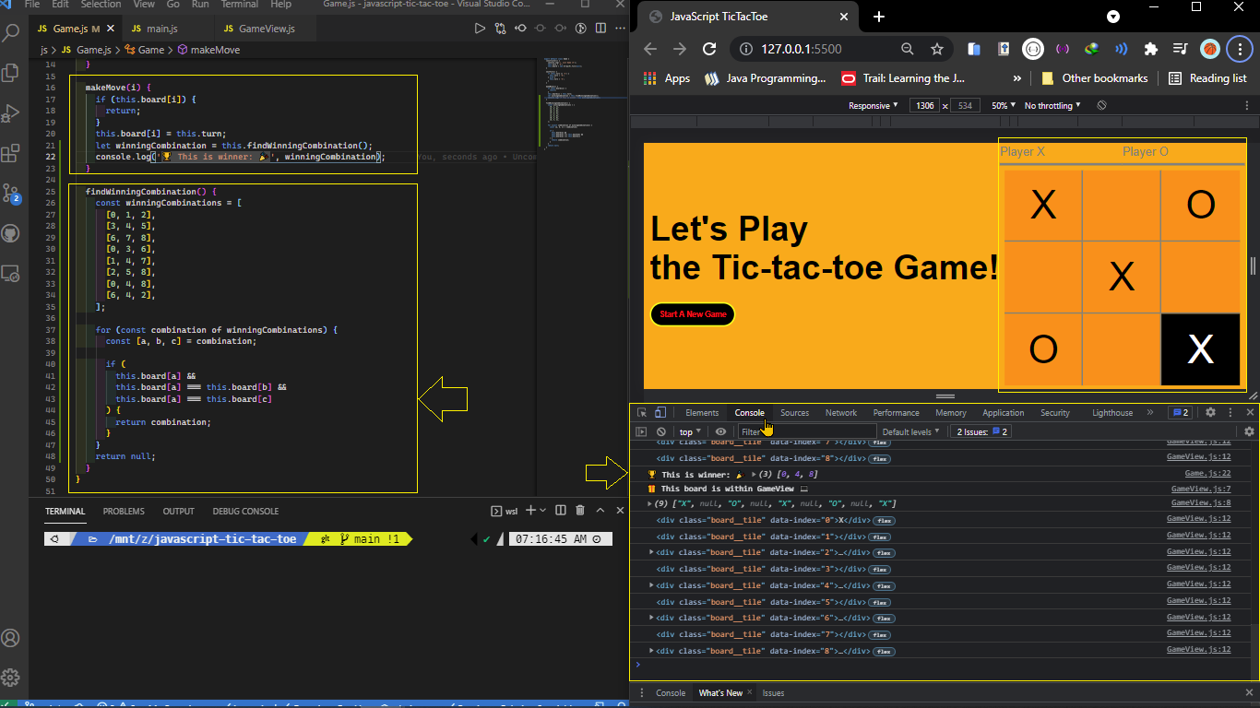Toggle the live expression eye in the console
Screen dimensions: 1260x708
pyautogui.click(x=720, y=431)
